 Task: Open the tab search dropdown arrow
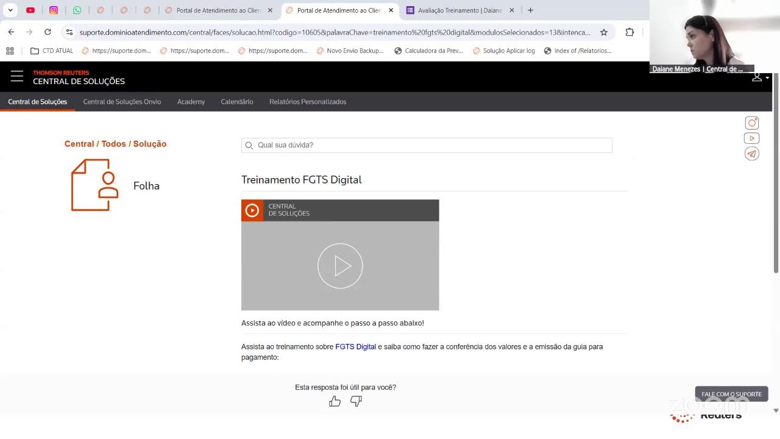click(x=10, y=10)
